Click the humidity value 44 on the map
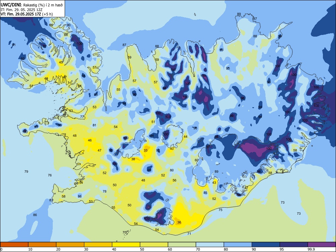 click(185, 136)
